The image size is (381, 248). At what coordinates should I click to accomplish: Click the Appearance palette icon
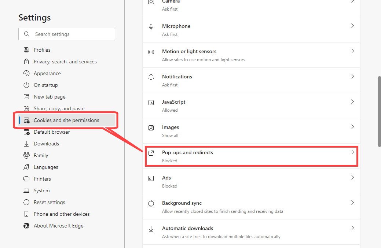point(26,73)
